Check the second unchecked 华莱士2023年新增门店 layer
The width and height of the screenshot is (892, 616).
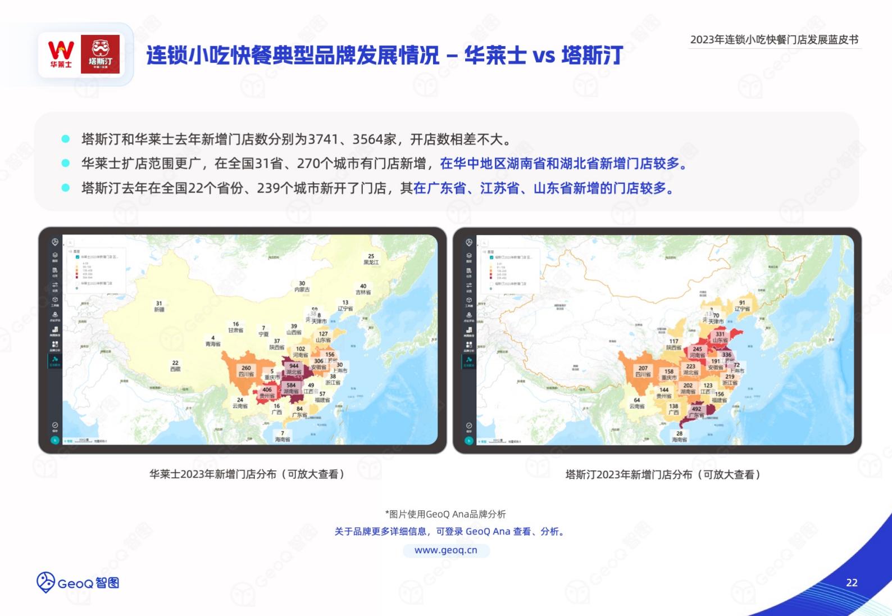78,283
